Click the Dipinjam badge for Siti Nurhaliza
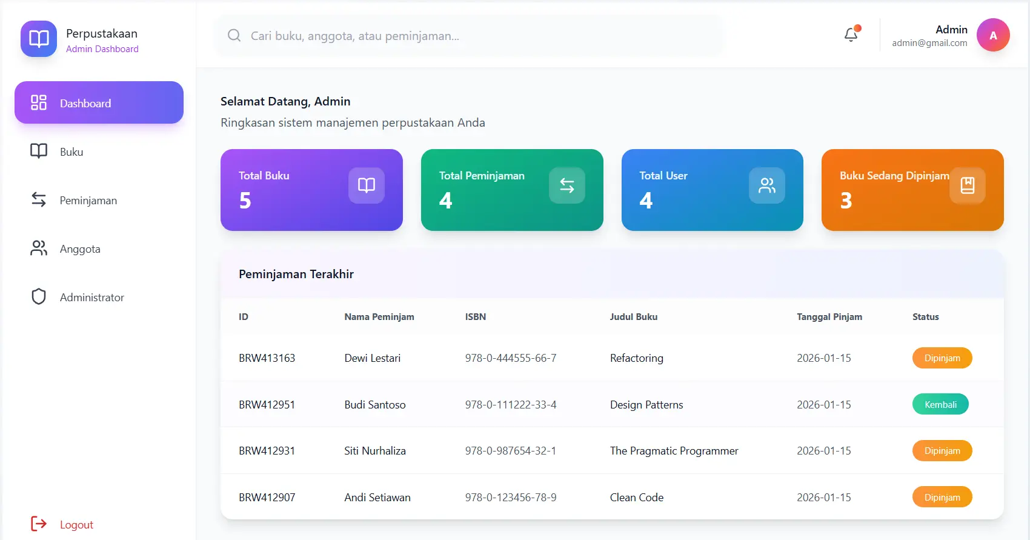 coord(942,450)
